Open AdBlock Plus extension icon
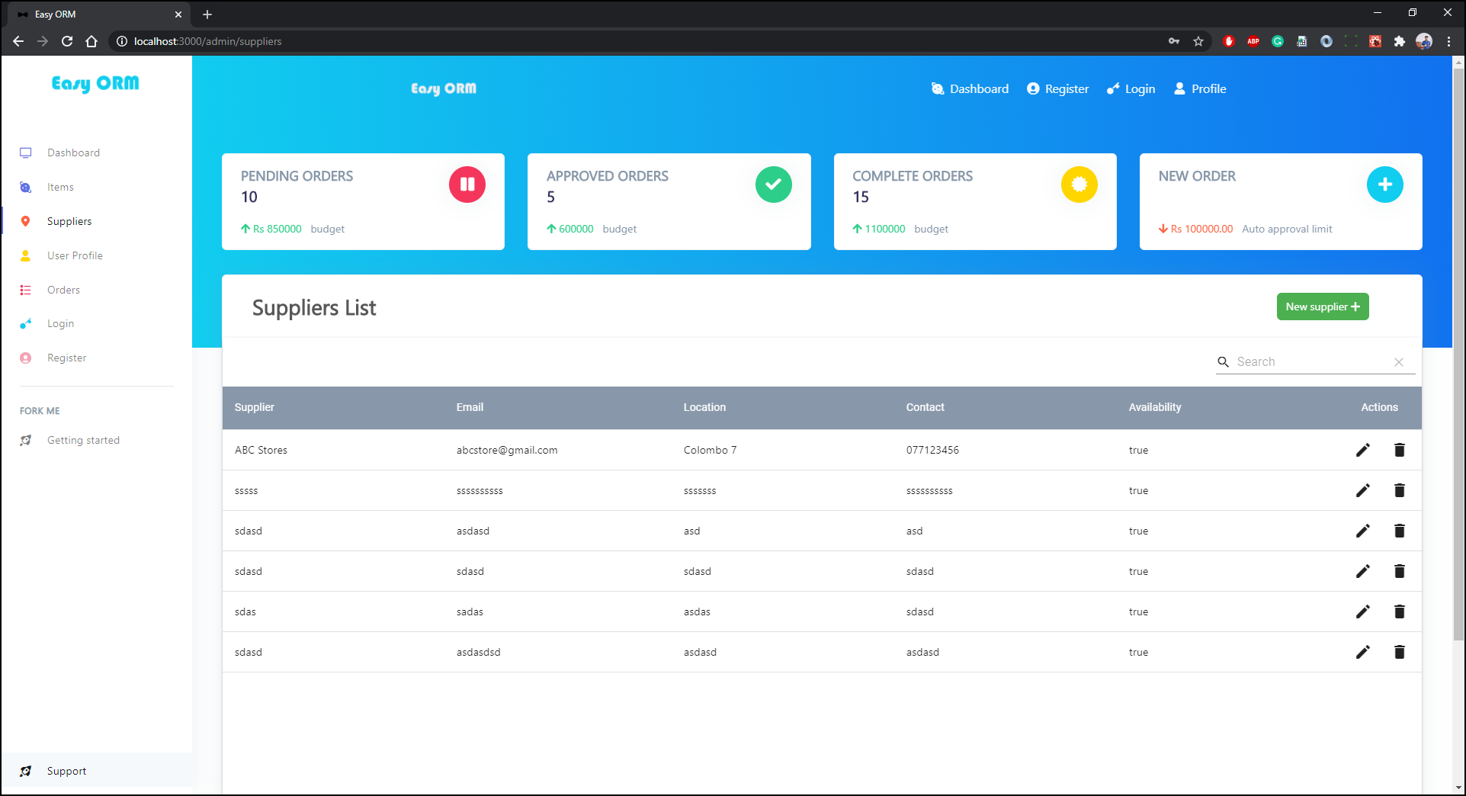 click(1253, 41)
